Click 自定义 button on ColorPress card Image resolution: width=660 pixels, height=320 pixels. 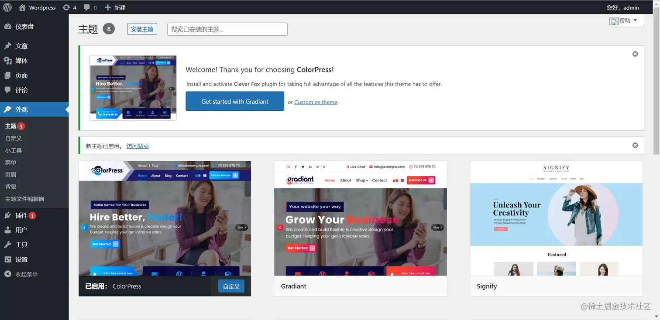pos(231,286)
